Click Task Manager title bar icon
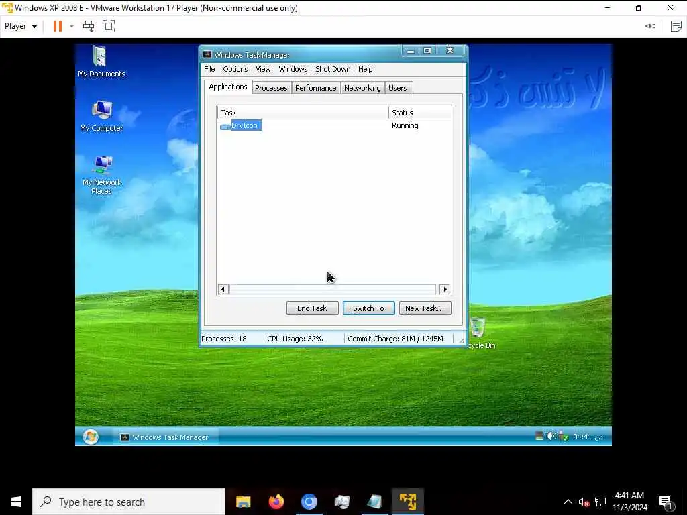 tap(207, 55)
